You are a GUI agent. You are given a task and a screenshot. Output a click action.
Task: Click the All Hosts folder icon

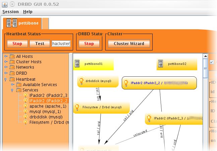(12, 56)
